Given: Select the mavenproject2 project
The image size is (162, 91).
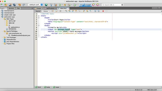Looking at the screenshot, I should coord(9,13).
